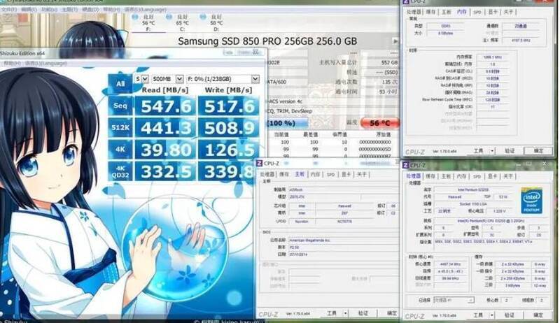Click the Intel Pentium logo in CPU-Z
The image size is (560, 323).
tap(531, 201)
